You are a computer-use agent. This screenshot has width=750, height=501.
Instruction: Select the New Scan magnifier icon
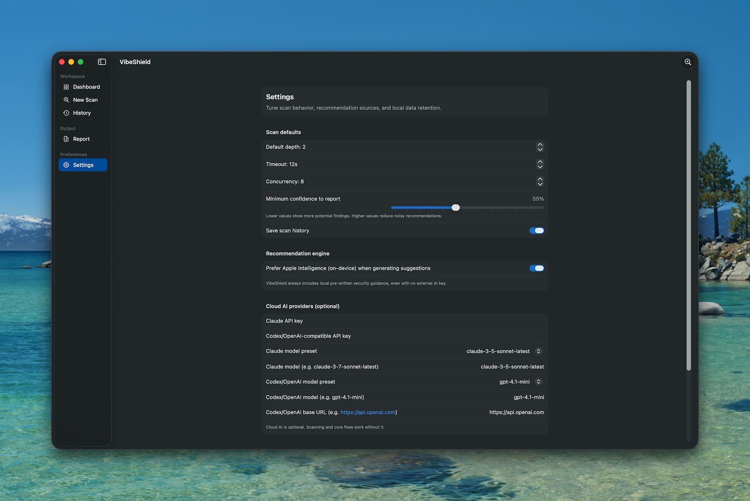coord(66,100)
